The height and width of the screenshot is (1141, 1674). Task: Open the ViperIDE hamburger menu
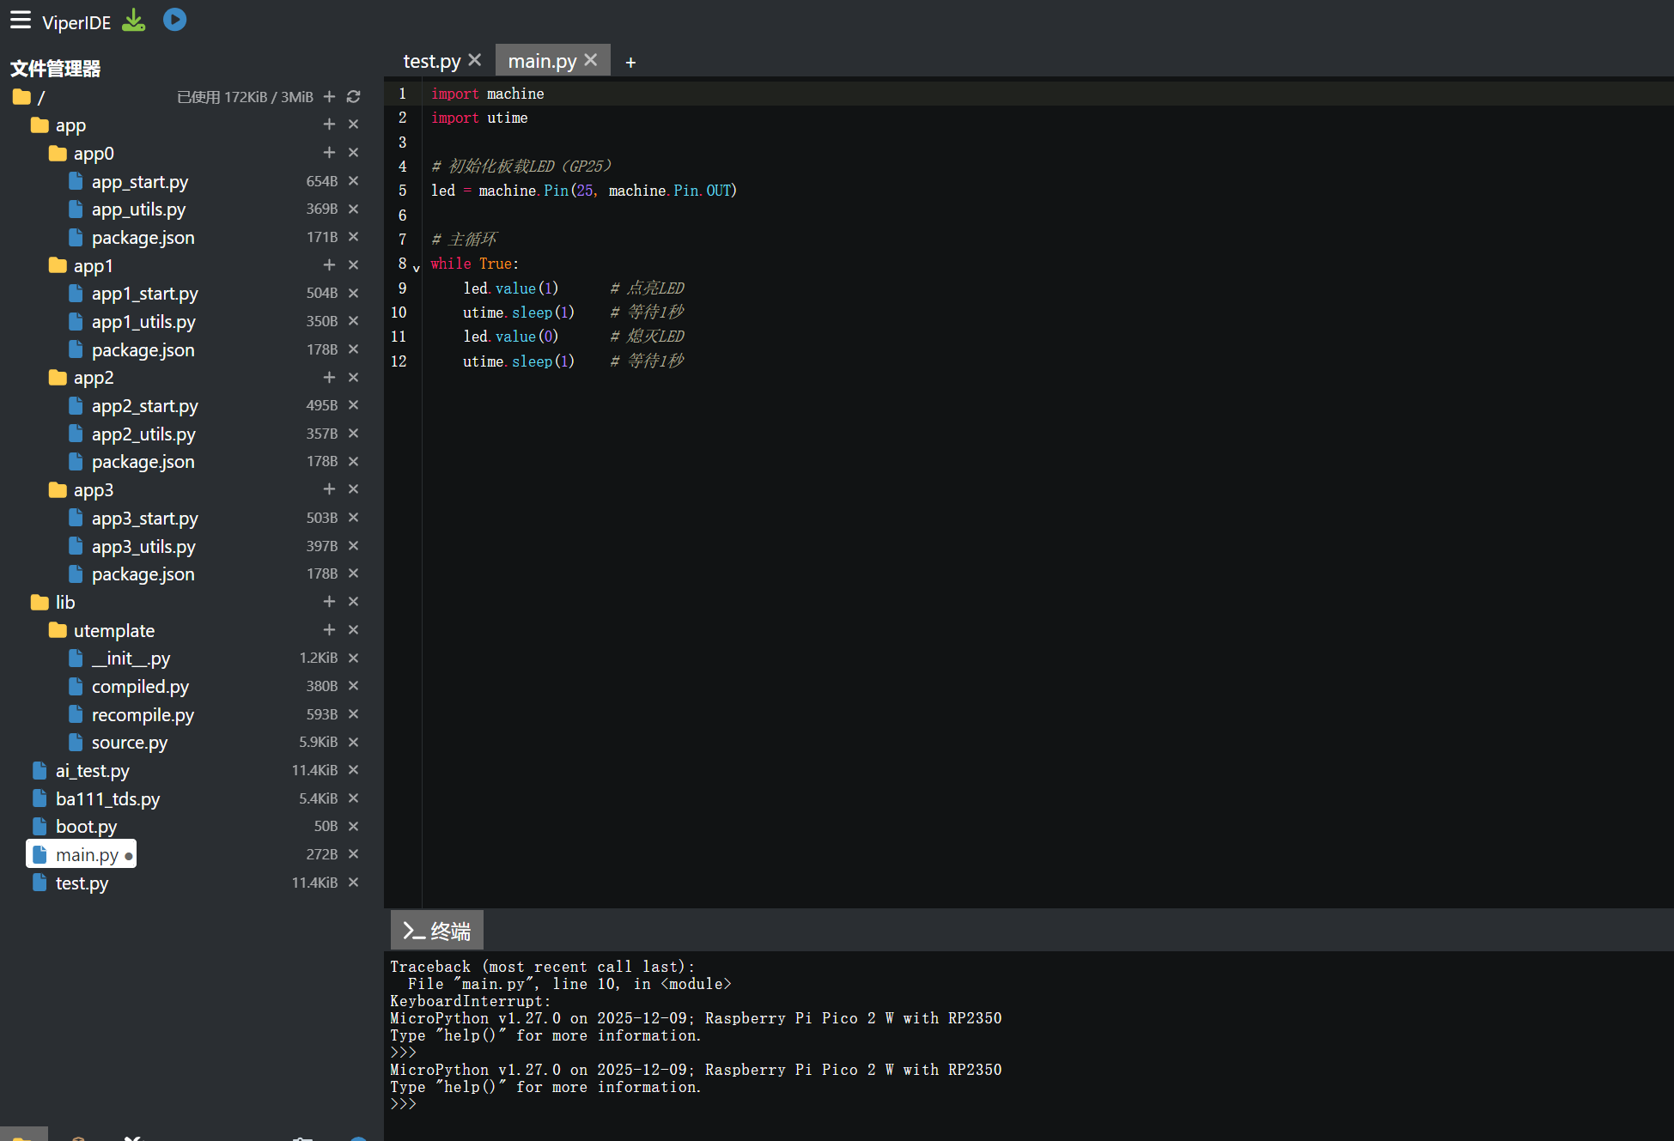(x=21, y=20)
